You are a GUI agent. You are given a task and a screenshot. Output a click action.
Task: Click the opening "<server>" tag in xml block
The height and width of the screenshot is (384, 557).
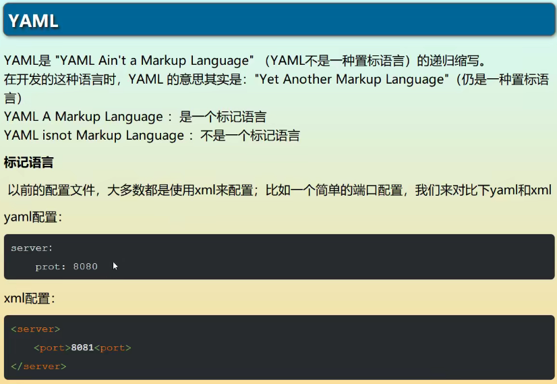[x=36, y=329]
